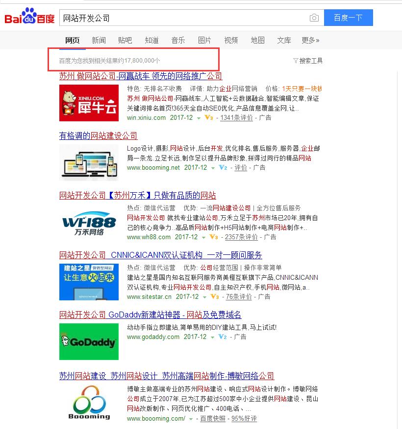Click inside the search input box

186,17
